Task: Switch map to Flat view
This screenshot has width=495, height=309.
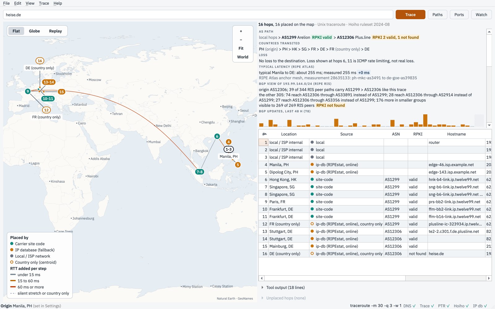Action: pos(16,31)
